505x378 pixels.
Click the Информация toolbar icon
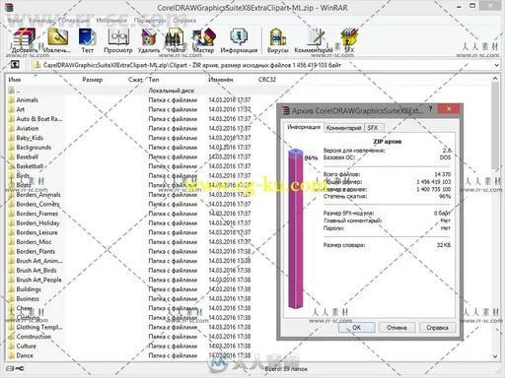(x=239, y=40)
